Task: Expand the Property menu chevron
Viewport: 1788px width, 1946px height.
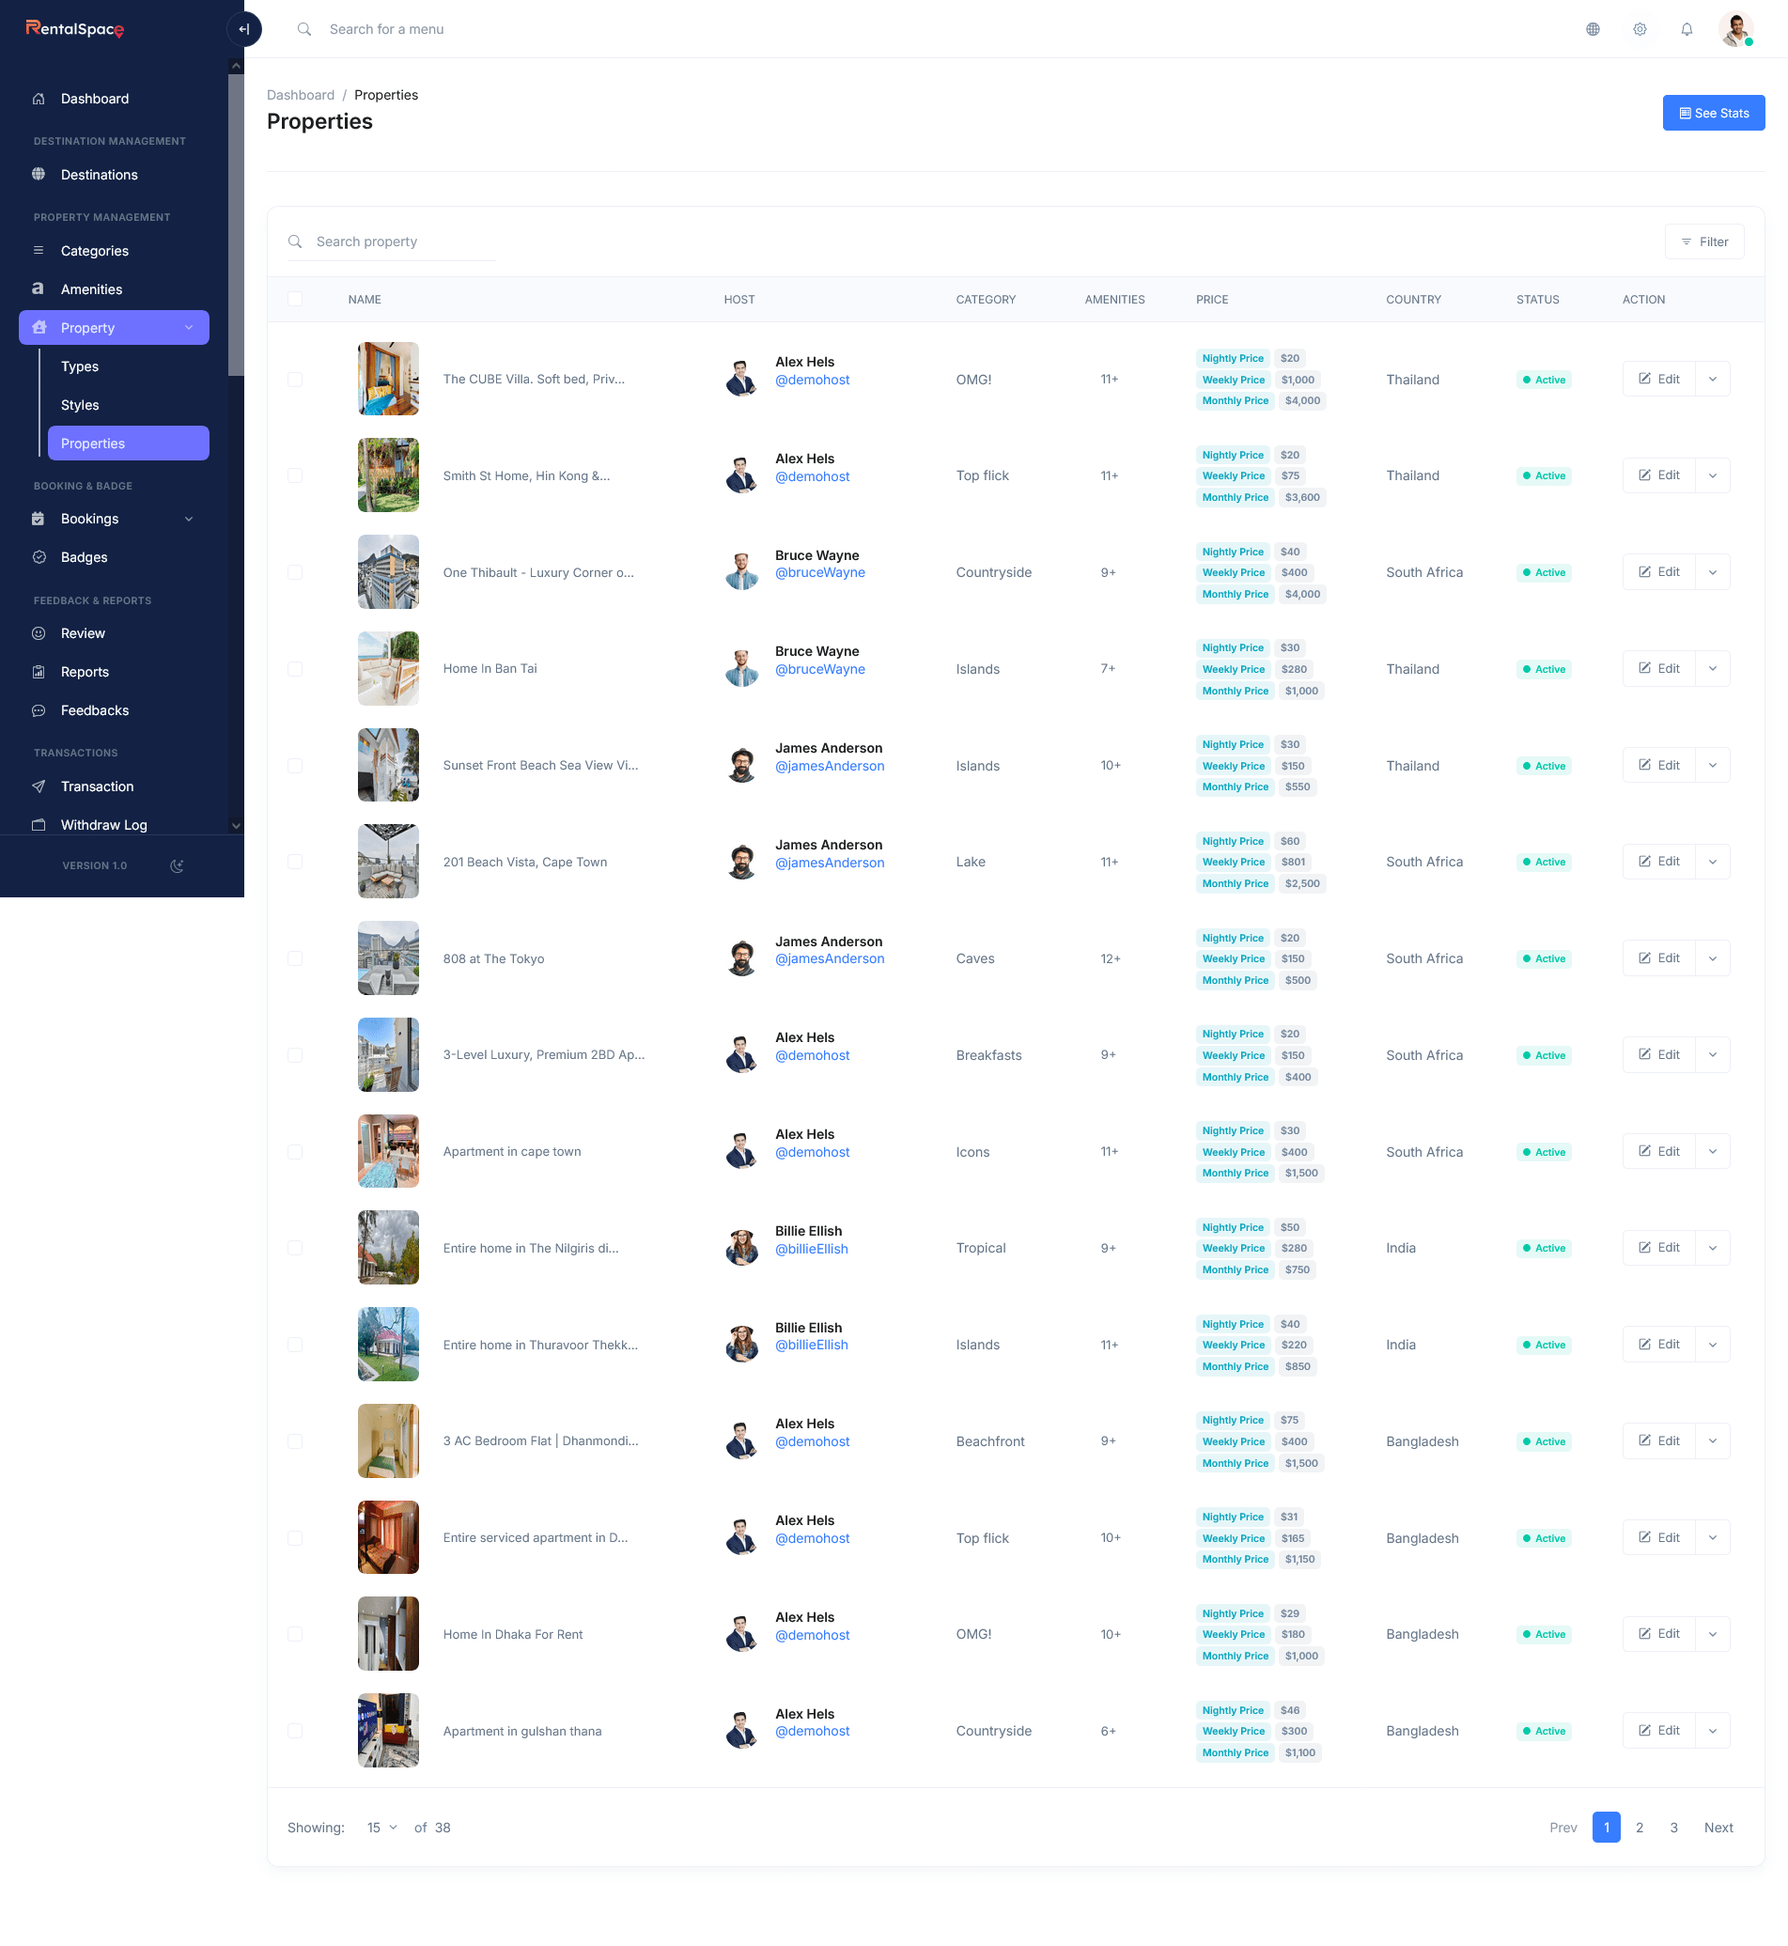Action: [x=189, y=327]
